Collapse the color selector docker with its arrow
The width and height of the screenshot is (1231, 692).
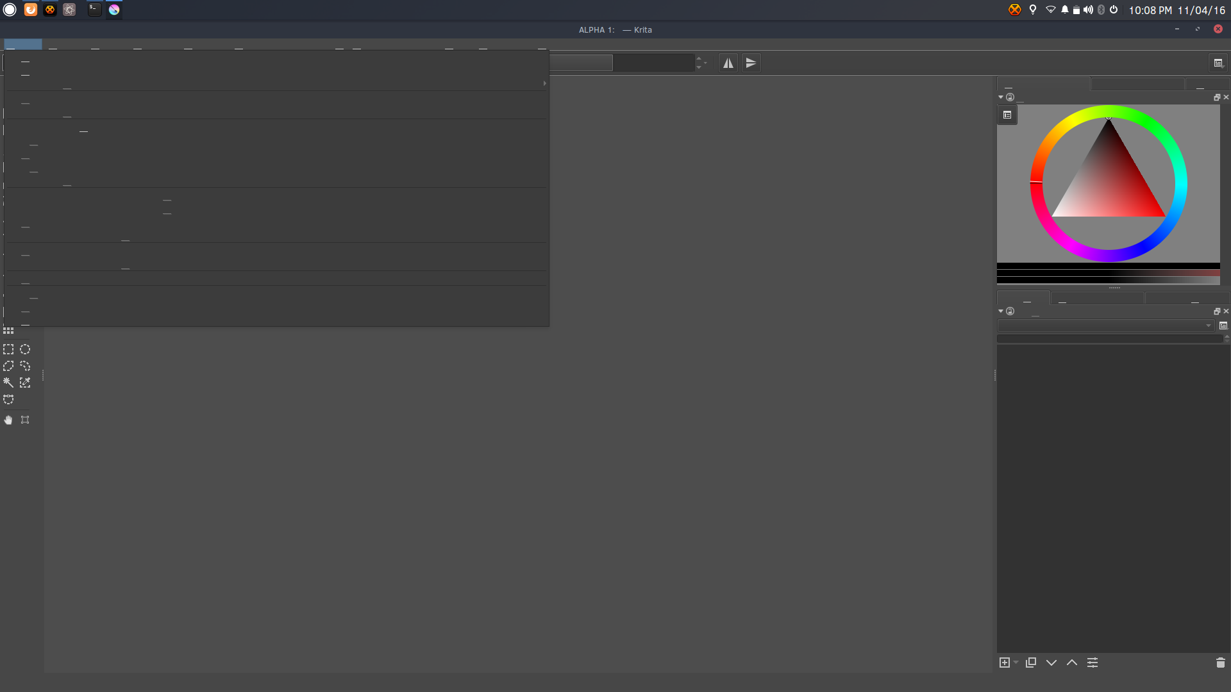tap(1001, 97)
